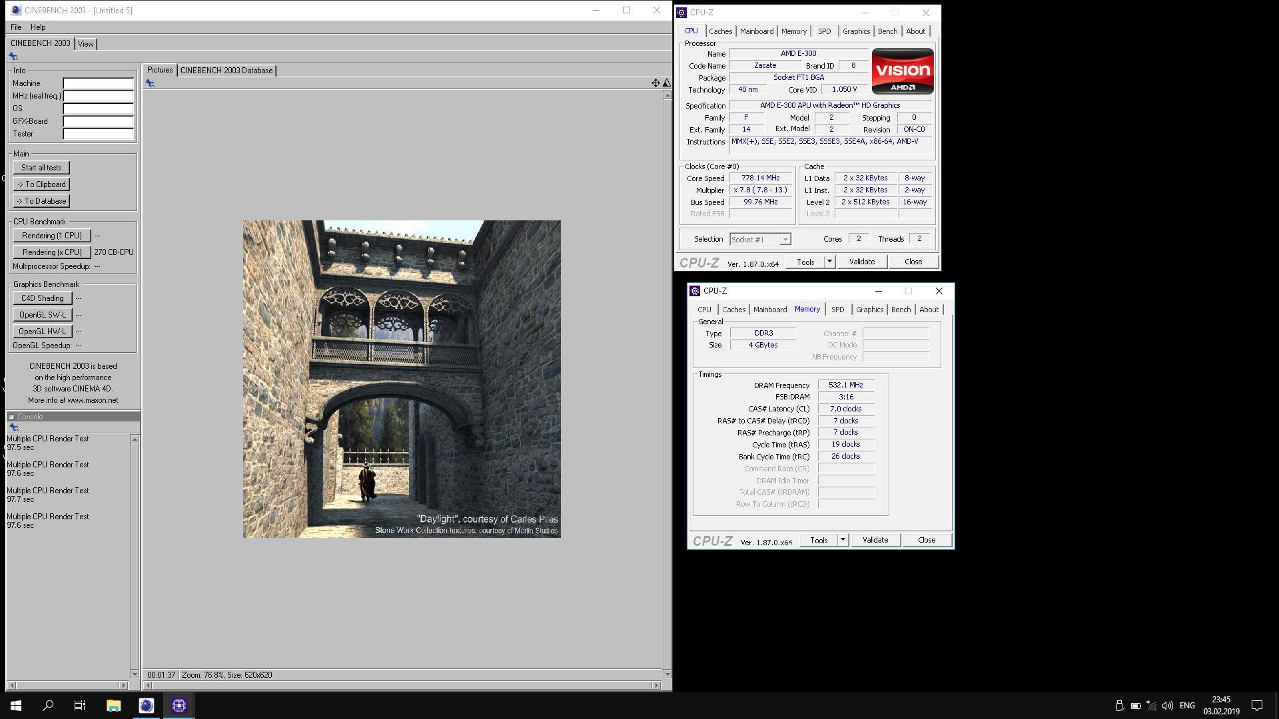
Task: Collapse the Console panel header toggle
Action: (x=11, y=417)
